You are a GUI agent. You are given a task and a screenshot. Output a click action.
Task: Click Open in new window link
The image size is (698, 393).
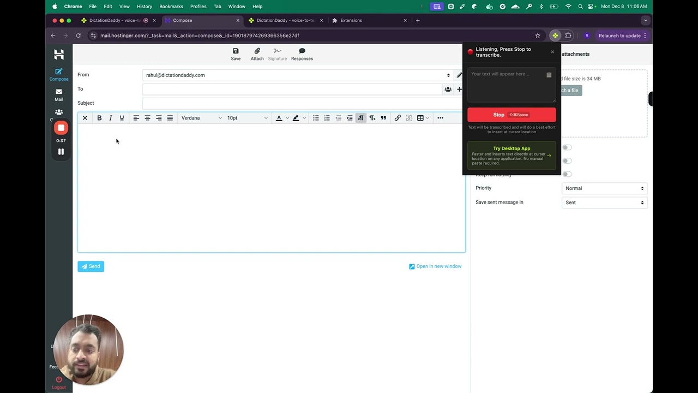point(435,266)
